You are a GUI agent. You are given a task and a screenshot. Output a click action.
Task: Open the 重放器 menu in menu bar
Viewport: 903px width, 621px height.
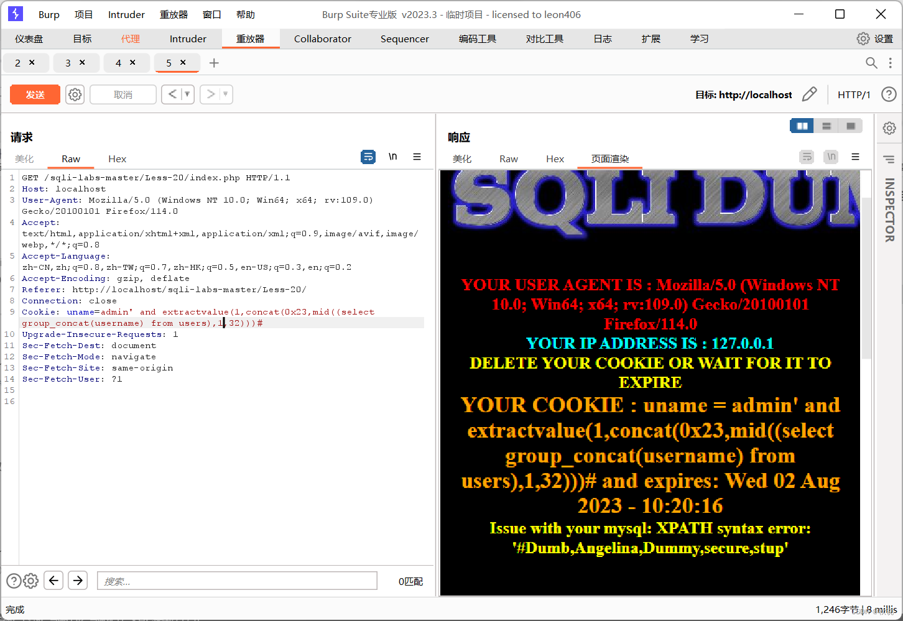coord(174,14)
